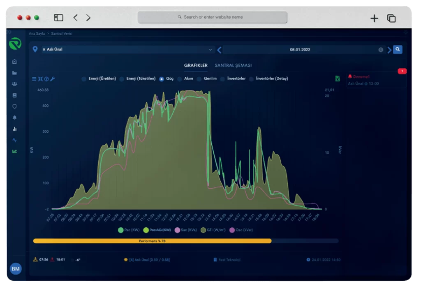Select the Akım radio option

(x=180, y=79)
